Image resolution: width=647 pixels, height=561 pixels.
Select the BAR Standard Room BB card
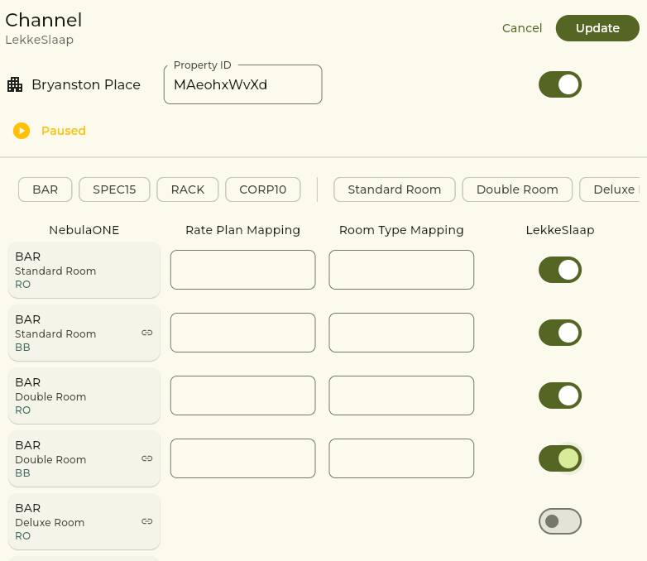click(84, 333)
